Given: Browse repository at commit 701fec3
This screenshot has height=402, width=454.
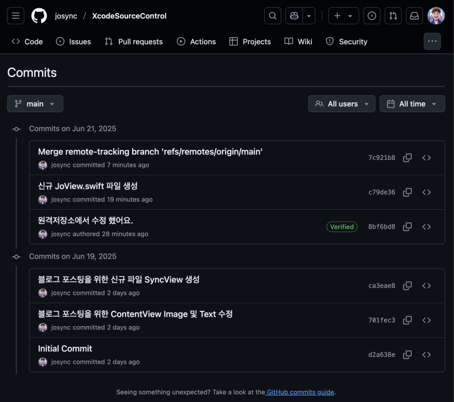Looking at the screenshot, I should tap(426, 320).
